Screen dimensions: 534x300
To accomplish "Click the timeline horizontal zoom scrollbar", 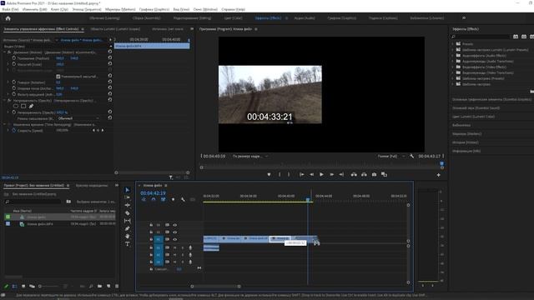I will pyautogui.click(x=215, y=287).
